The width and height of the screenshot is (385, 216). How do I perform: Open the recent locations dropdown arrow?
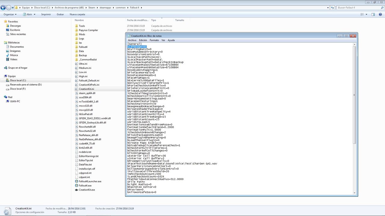(13, 7)
